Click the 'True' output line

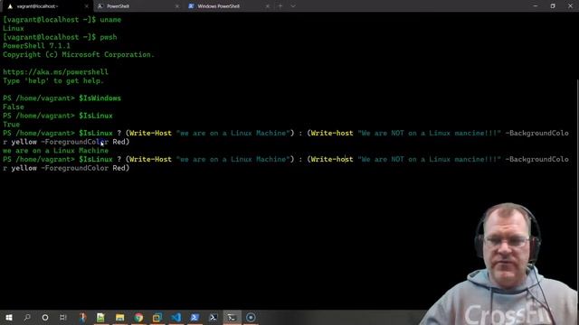(x=11, y=125)
